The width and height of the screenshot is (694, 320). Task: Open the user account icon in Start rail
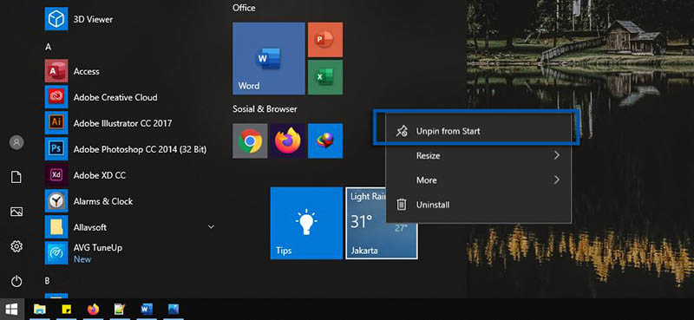click(16, 142)
